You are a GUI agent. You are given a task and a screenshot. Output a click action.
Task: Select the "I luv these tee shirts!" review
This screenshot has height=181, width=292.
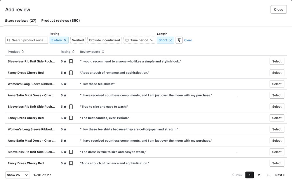click(277, 84)
